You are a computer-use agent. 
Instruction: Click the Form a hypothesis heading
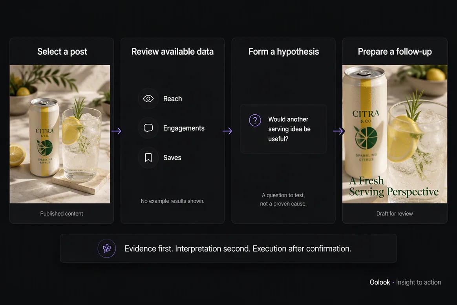[x=283, y=51]
